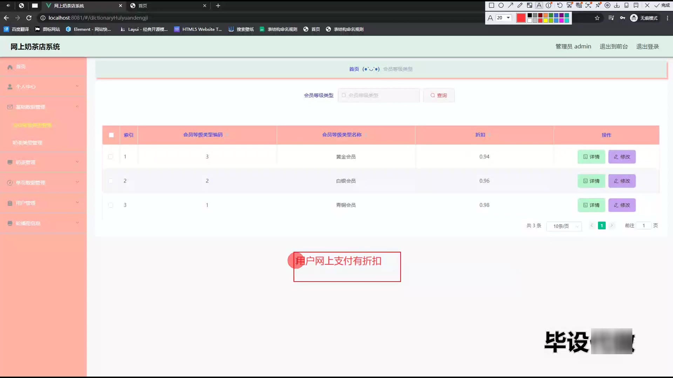673x378 pixels.
Task: Check the checkbox for 黄金会员 row
Action: [111, 157]
